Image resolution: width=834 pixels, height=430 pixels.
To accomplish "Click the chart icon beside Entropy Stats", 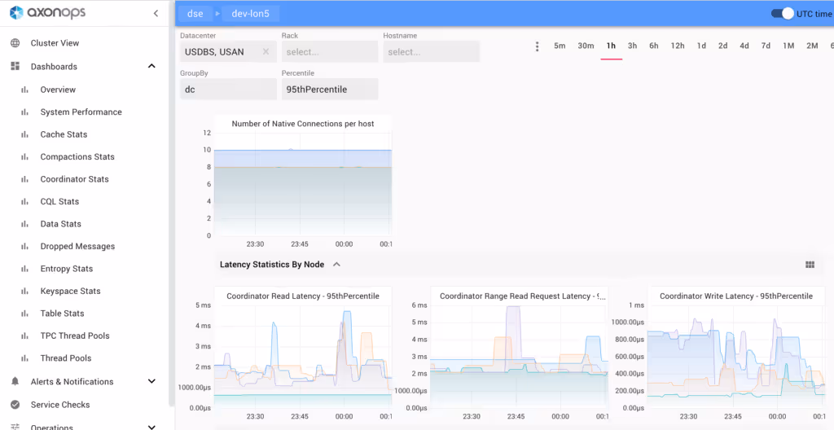I will [24, 269].
